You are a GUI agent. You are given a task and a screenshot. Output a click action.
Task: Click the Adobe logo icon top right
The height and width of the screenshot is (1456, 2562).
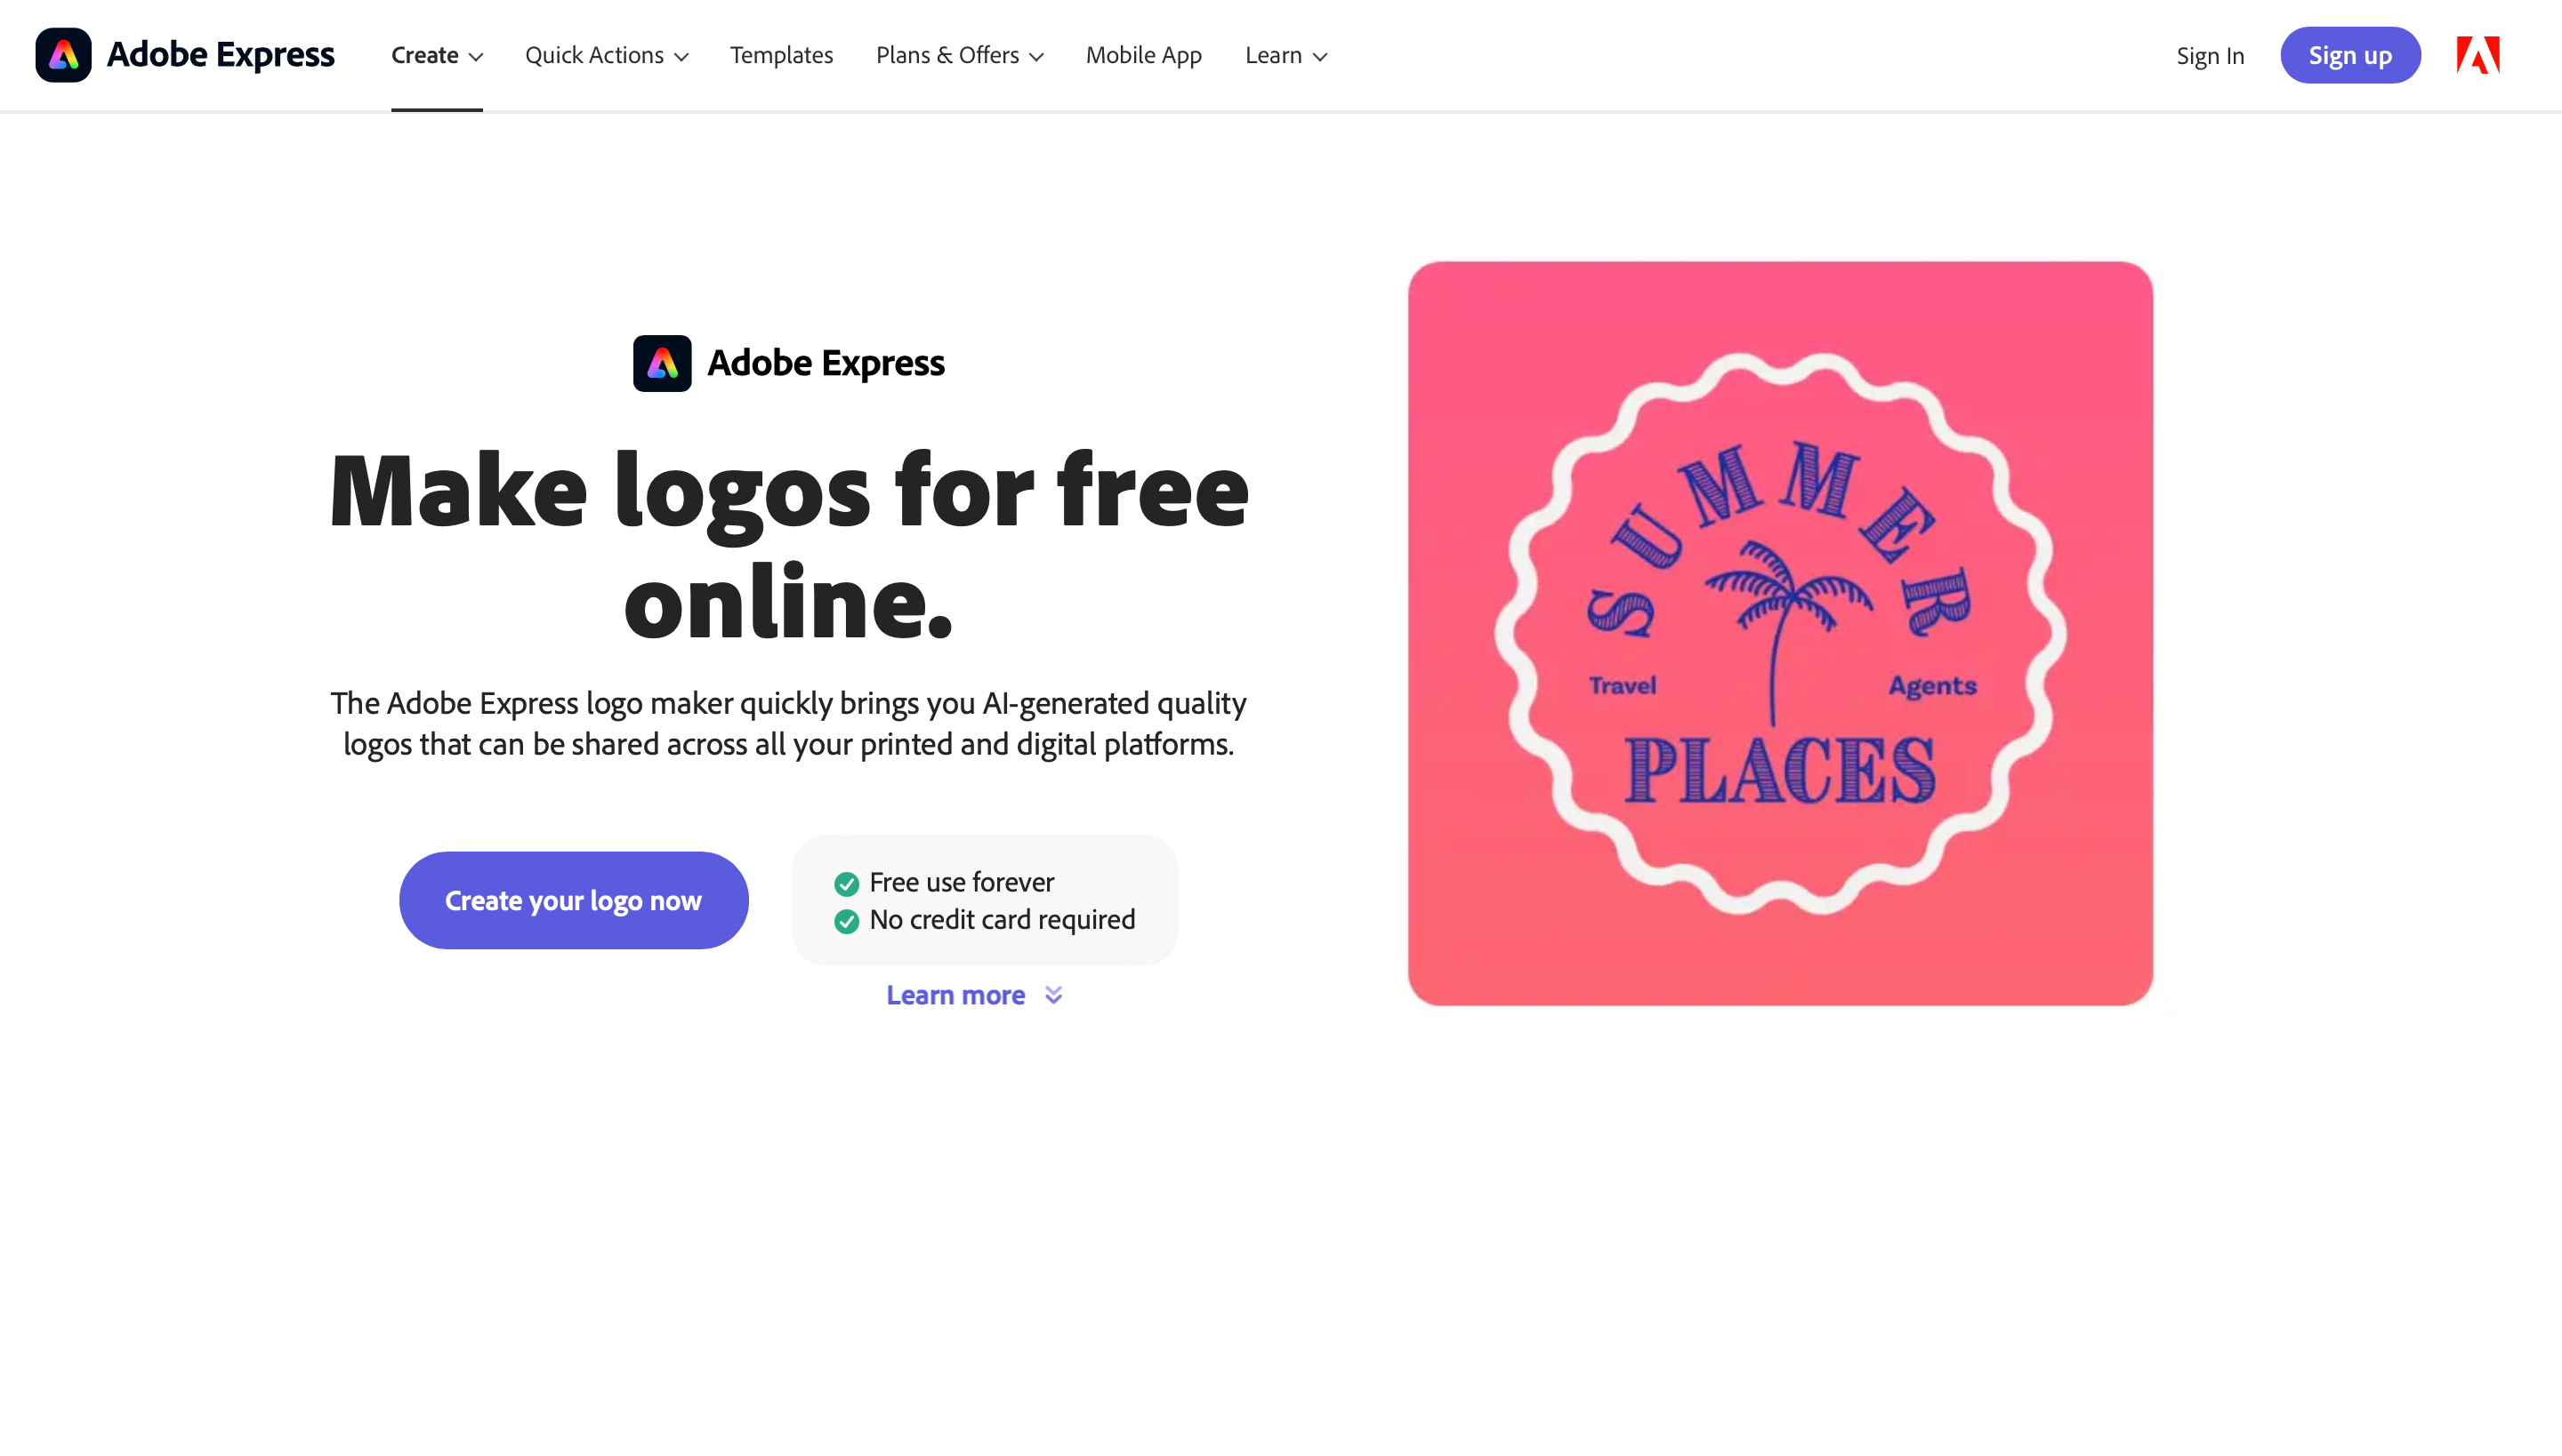point(2479,54)
